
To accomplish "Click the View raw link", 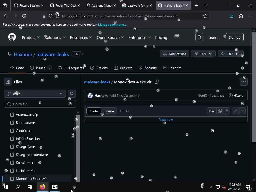I will 166,119.
